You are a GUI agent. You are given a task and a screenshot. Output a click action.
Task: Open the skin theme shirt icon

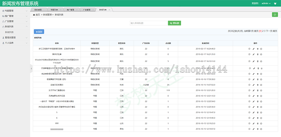point(275,3)
